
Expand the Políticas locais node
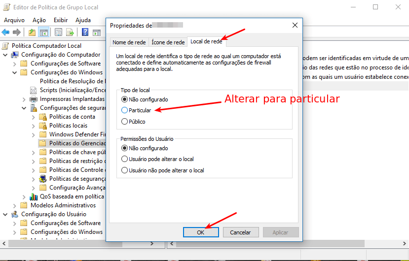[x=34, y=126]
